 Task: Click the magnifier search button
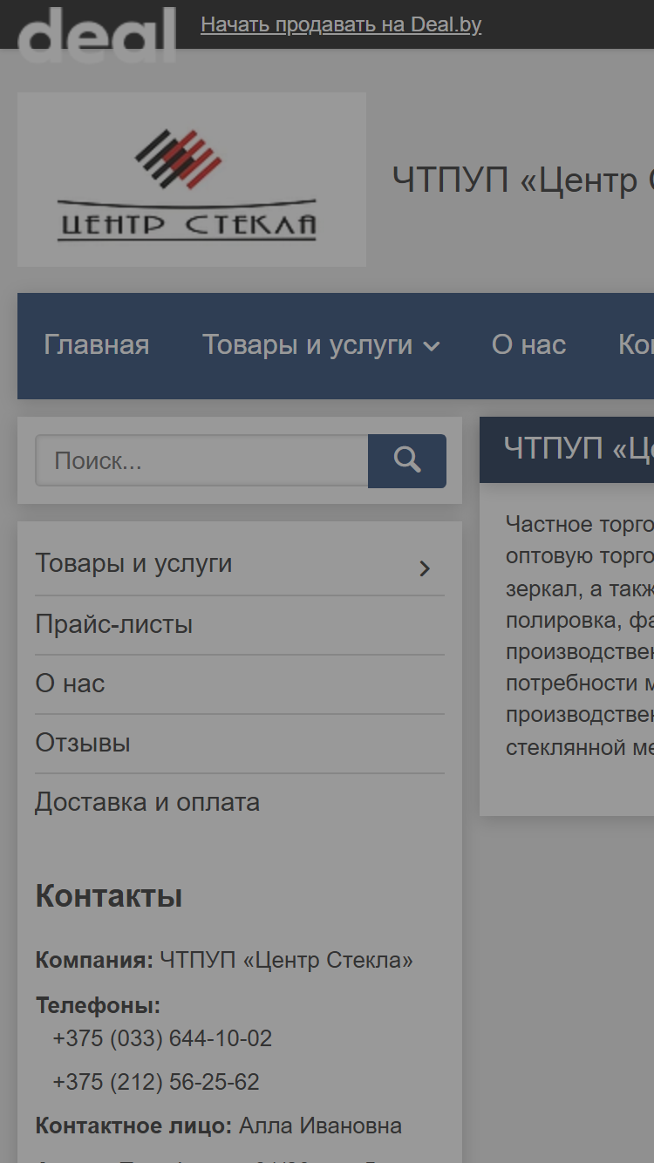[x=407, y=460]
